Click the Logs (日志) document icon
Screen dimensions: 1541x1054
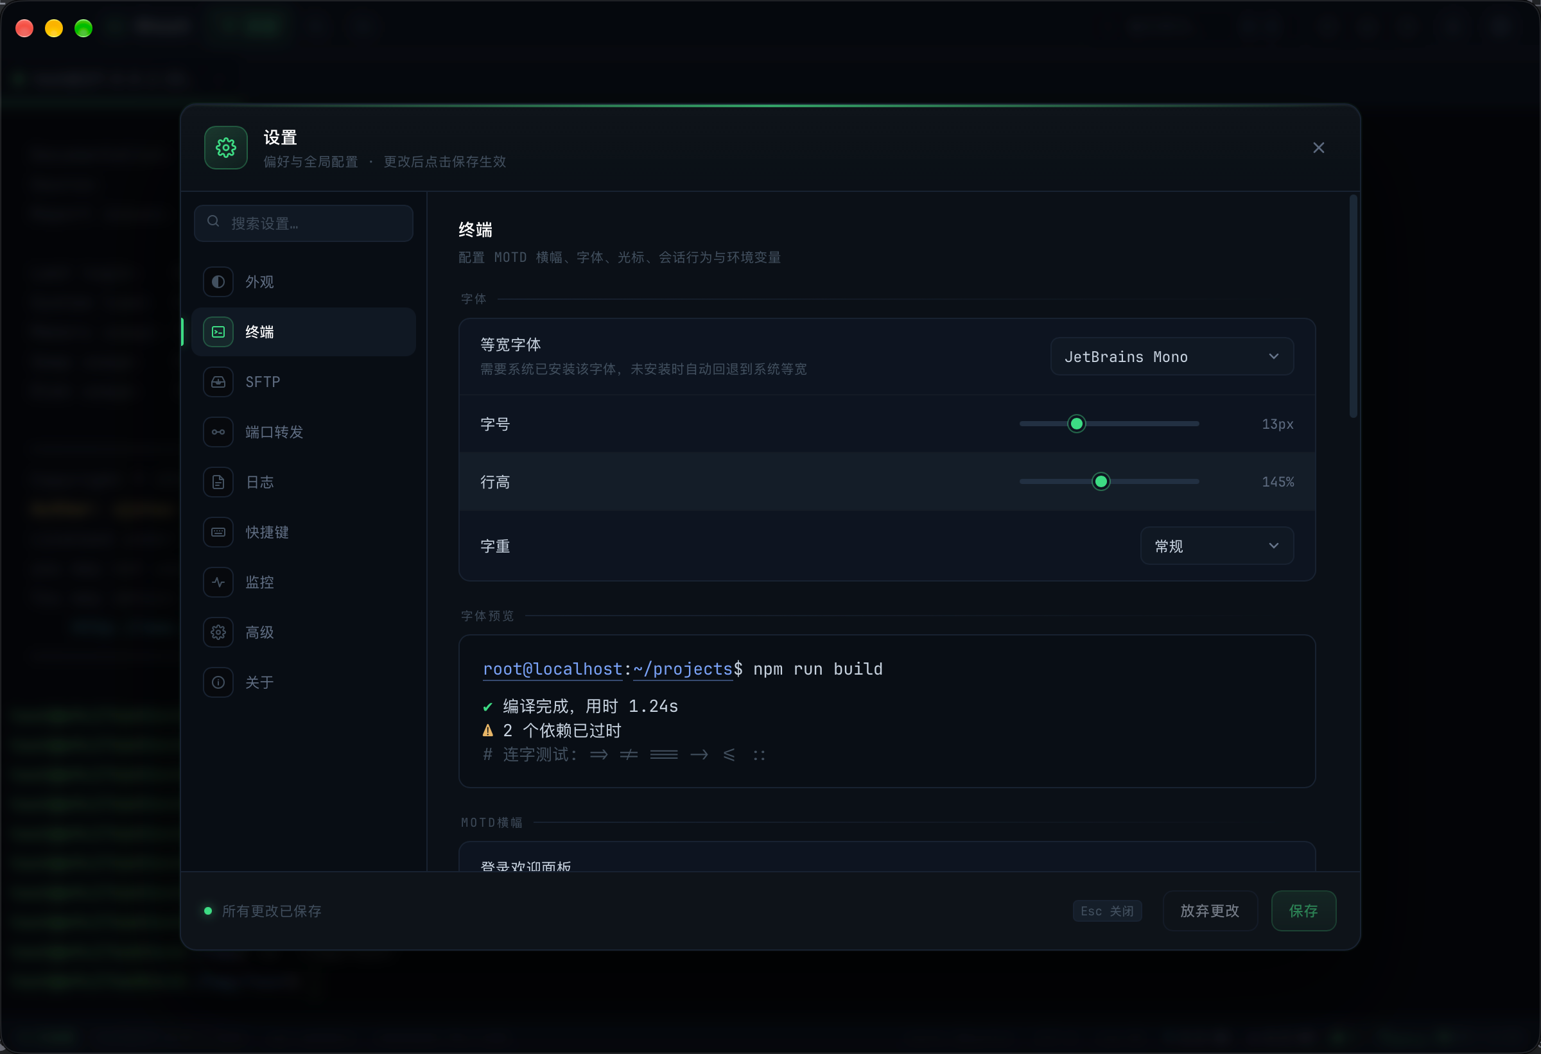[x=218, y=482]
